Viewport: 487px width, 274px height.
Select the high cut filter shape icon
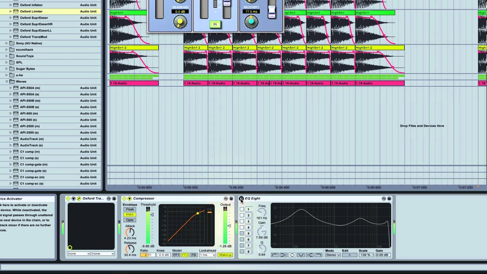click(x=318, y=255)
